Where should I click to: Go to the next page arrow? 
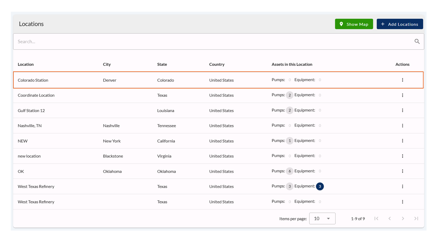click(x=403, y=219)
